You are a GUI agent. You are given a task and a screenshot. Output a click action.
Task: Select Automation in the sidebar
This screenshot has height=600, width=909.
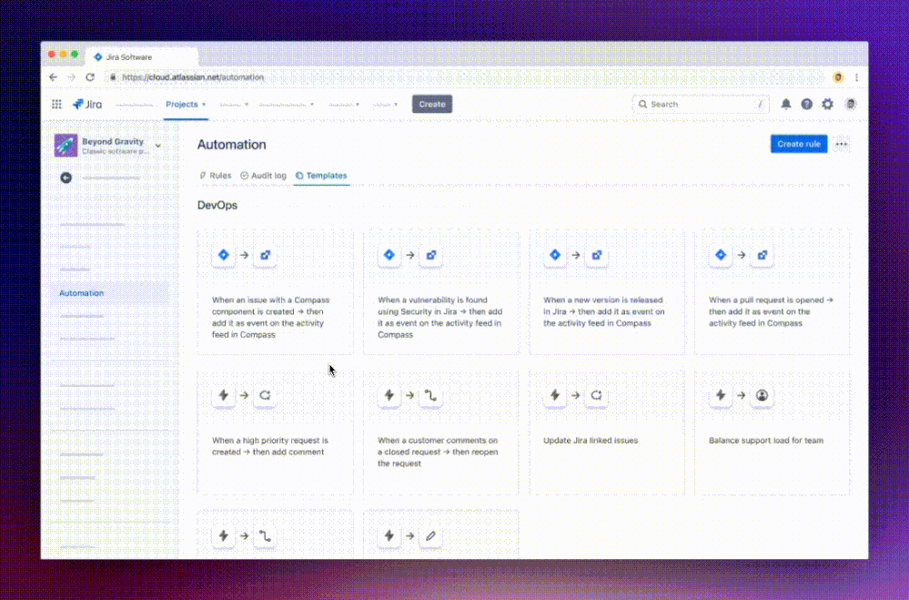tap(110, 293)
